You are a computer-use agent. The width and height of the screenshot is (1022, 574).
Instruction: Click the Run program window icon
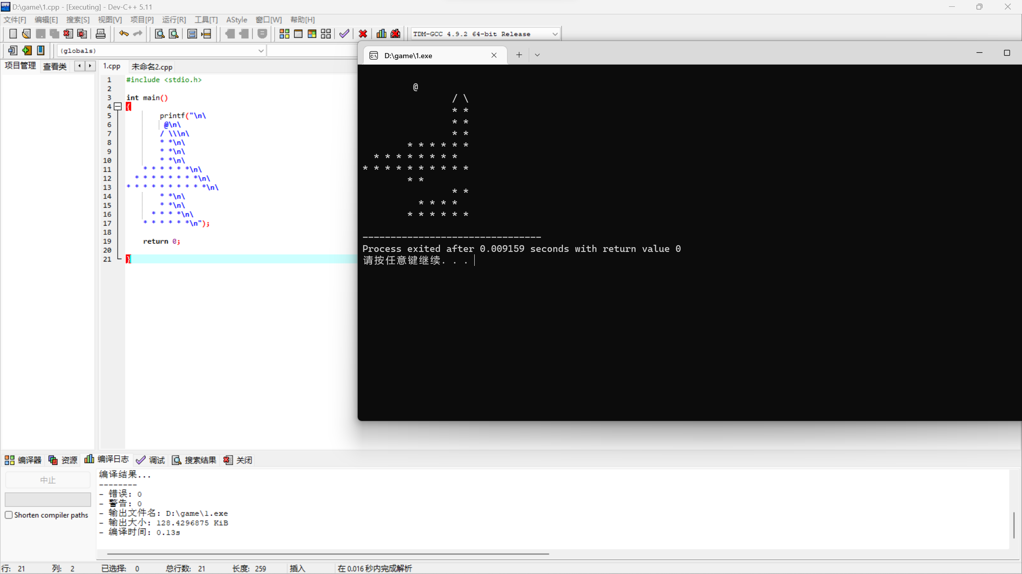pyautogui.click(x=298, y=34)
